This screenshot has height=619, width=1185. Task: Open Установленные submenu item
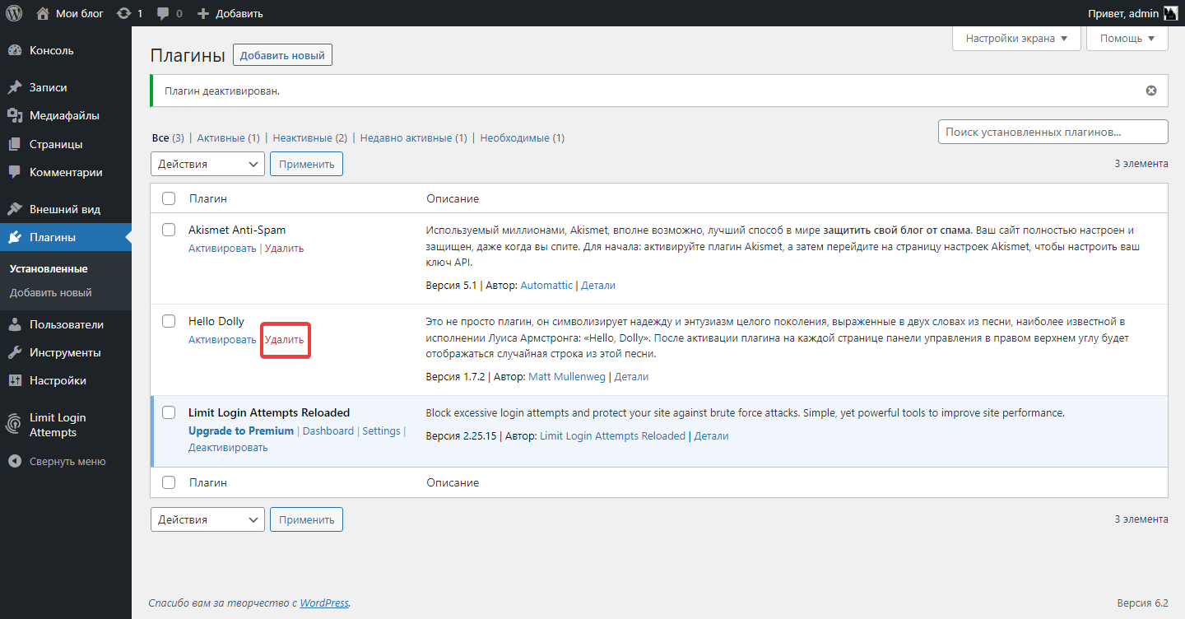pyautogui.click(x=49, y=268)
